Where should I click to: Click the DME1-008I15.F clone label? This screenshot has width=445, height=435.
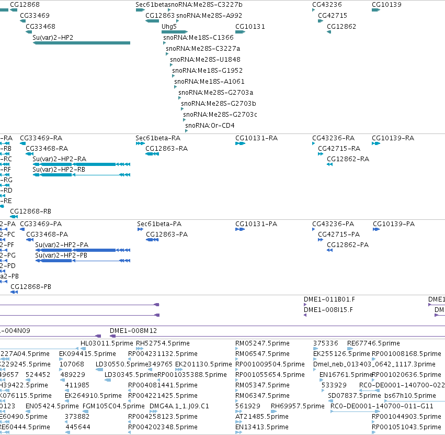328,310
